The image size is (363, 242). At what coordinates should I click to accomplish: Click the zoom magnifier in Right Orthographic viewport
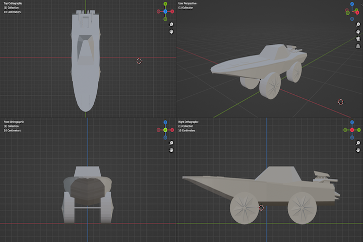click(357, 143)
